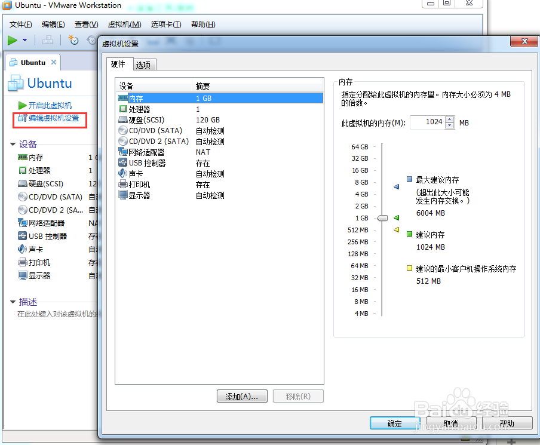Screen dimensions: 540x445
Task: Open the 虚拟机(M) menu
Action: pyautogui.click(x=124, y=24)
